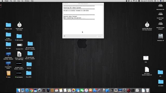Open the View menu
This screenshot has width=166, height=93.
[19, 1]
